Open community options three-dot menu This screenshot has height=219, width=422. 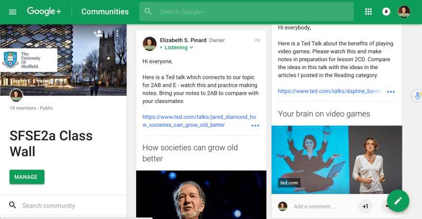click(x=117, y=33)
